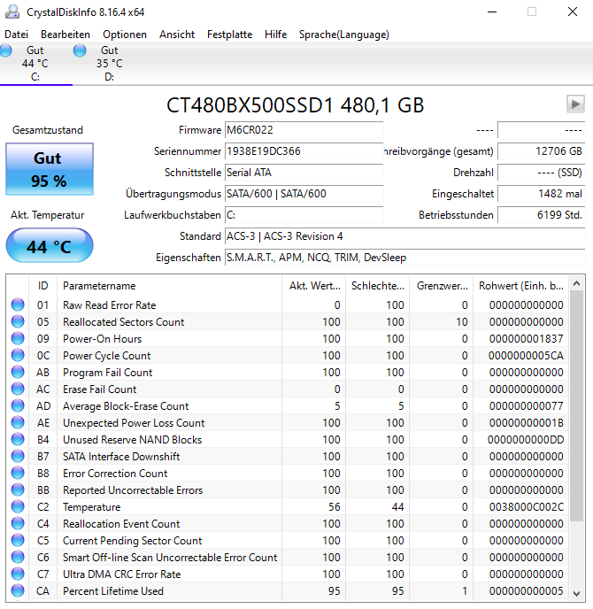Image resolution: width=593 pixels, height=609 pixels.
Task: Click the Übertragungsmodus field SATA/600
Action: [304, 194]
